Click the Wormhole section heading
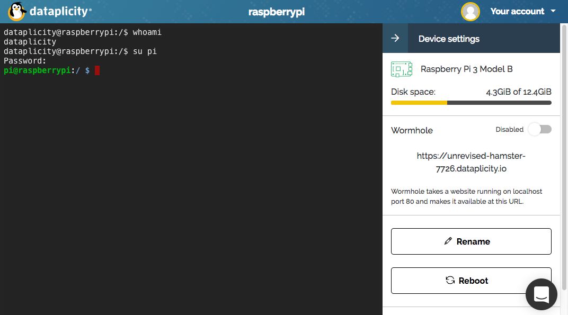Screen dimensions: 568x315 pyautogui.click(x=412, y=130)
